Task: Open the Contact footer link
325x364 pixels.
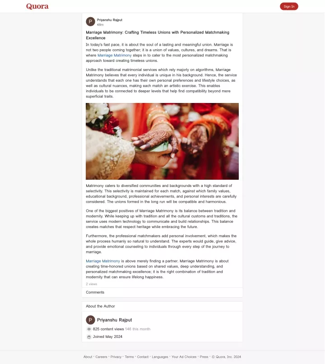Action: (x=143, y=357)
